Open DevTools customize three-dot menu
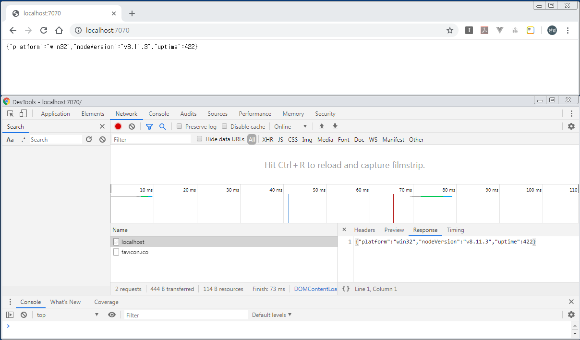 pos(571,114)
